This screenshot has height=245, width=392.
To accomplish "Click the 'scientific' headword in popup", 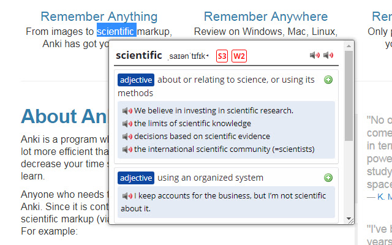I will (x=138, y=56).
